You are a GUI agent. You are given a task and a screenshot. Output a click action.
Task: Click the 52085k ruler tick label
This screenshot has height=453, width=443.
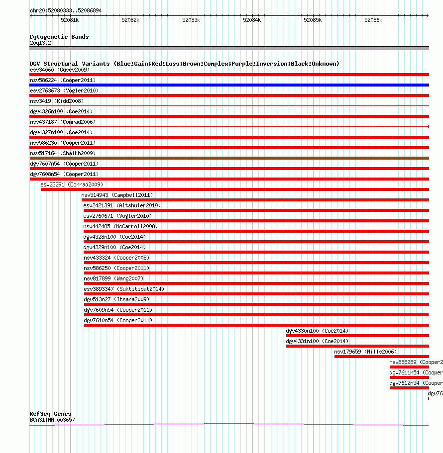[x=313, y=20]
